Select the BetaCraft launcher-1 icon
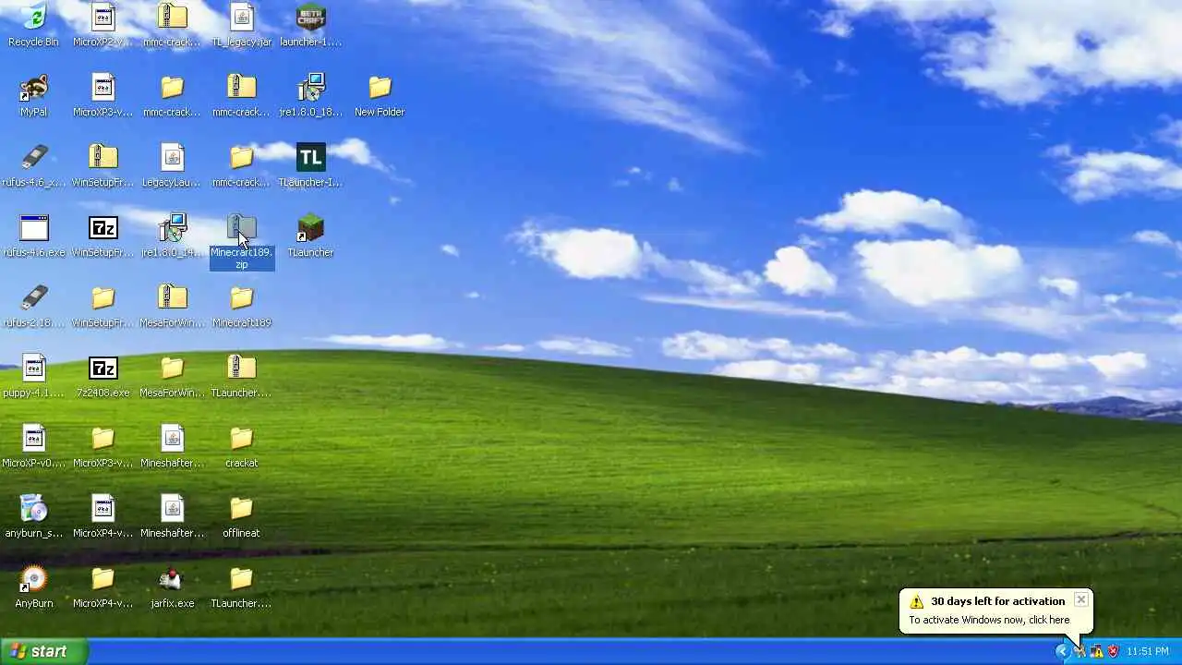Viewport: 1182px width, 665px height. pos(310,18)
